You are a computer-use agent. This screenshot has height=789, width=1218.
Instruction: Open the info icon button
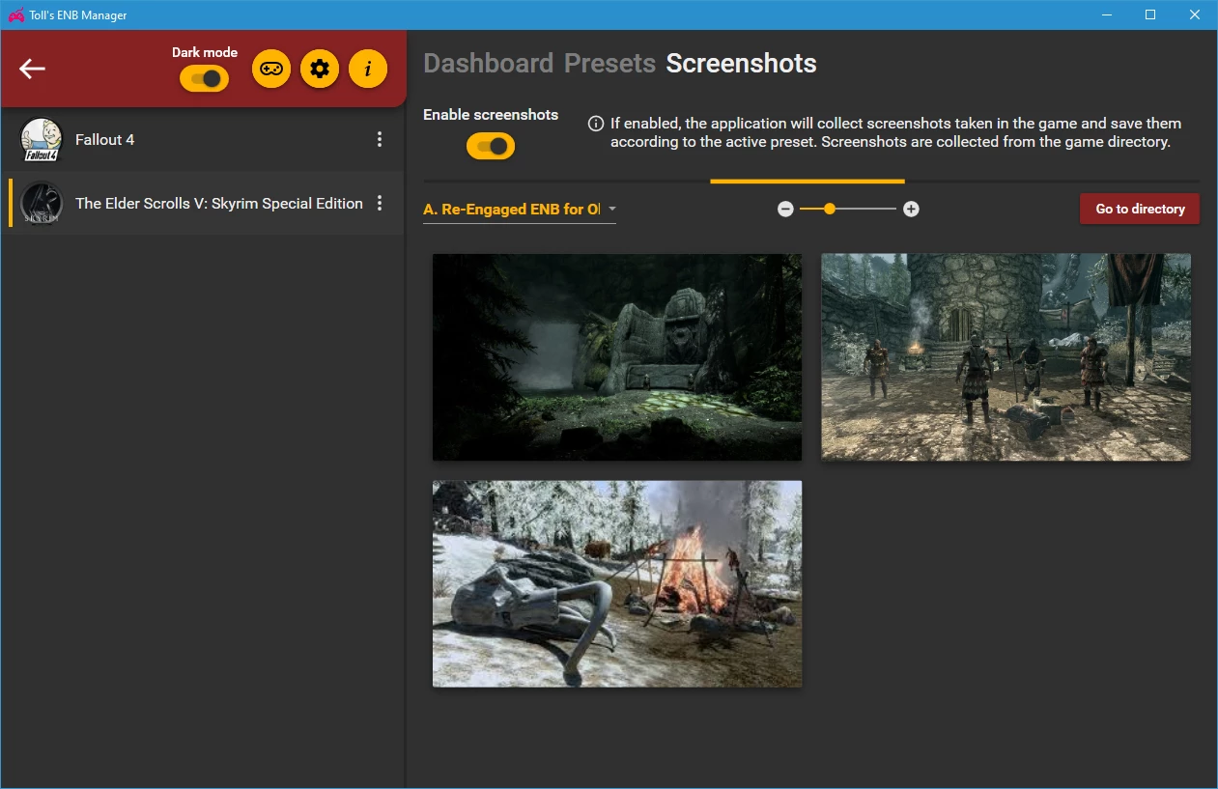[x=368, y=69]
